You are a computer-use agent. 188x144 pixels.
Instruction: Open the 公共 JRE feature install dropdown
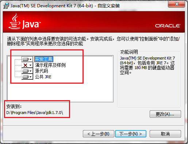tap(27, 77)
